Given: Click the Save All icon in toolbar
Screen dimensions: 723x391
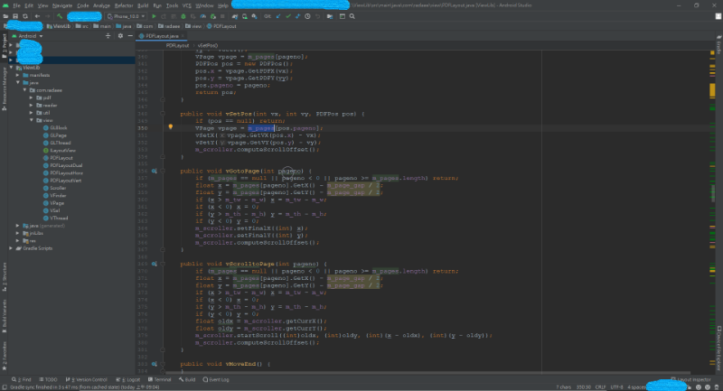Looking at the screenshot, I should pyautogui.click(x=15, y=16).
